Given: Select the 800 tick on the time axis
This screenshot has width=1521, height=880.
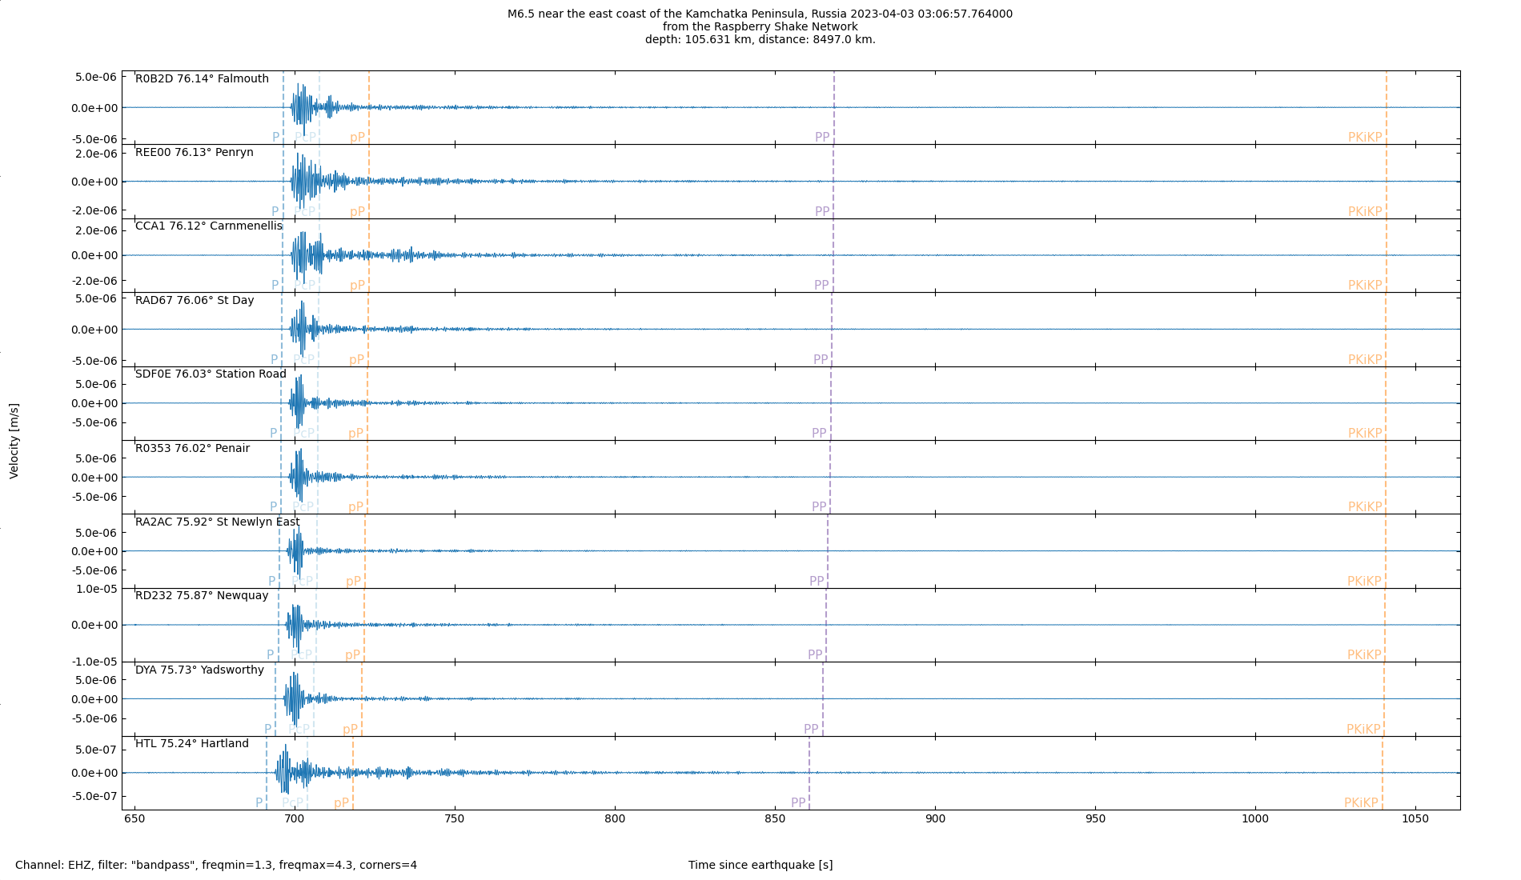Looking at the screenshot, I should point(615,819).
